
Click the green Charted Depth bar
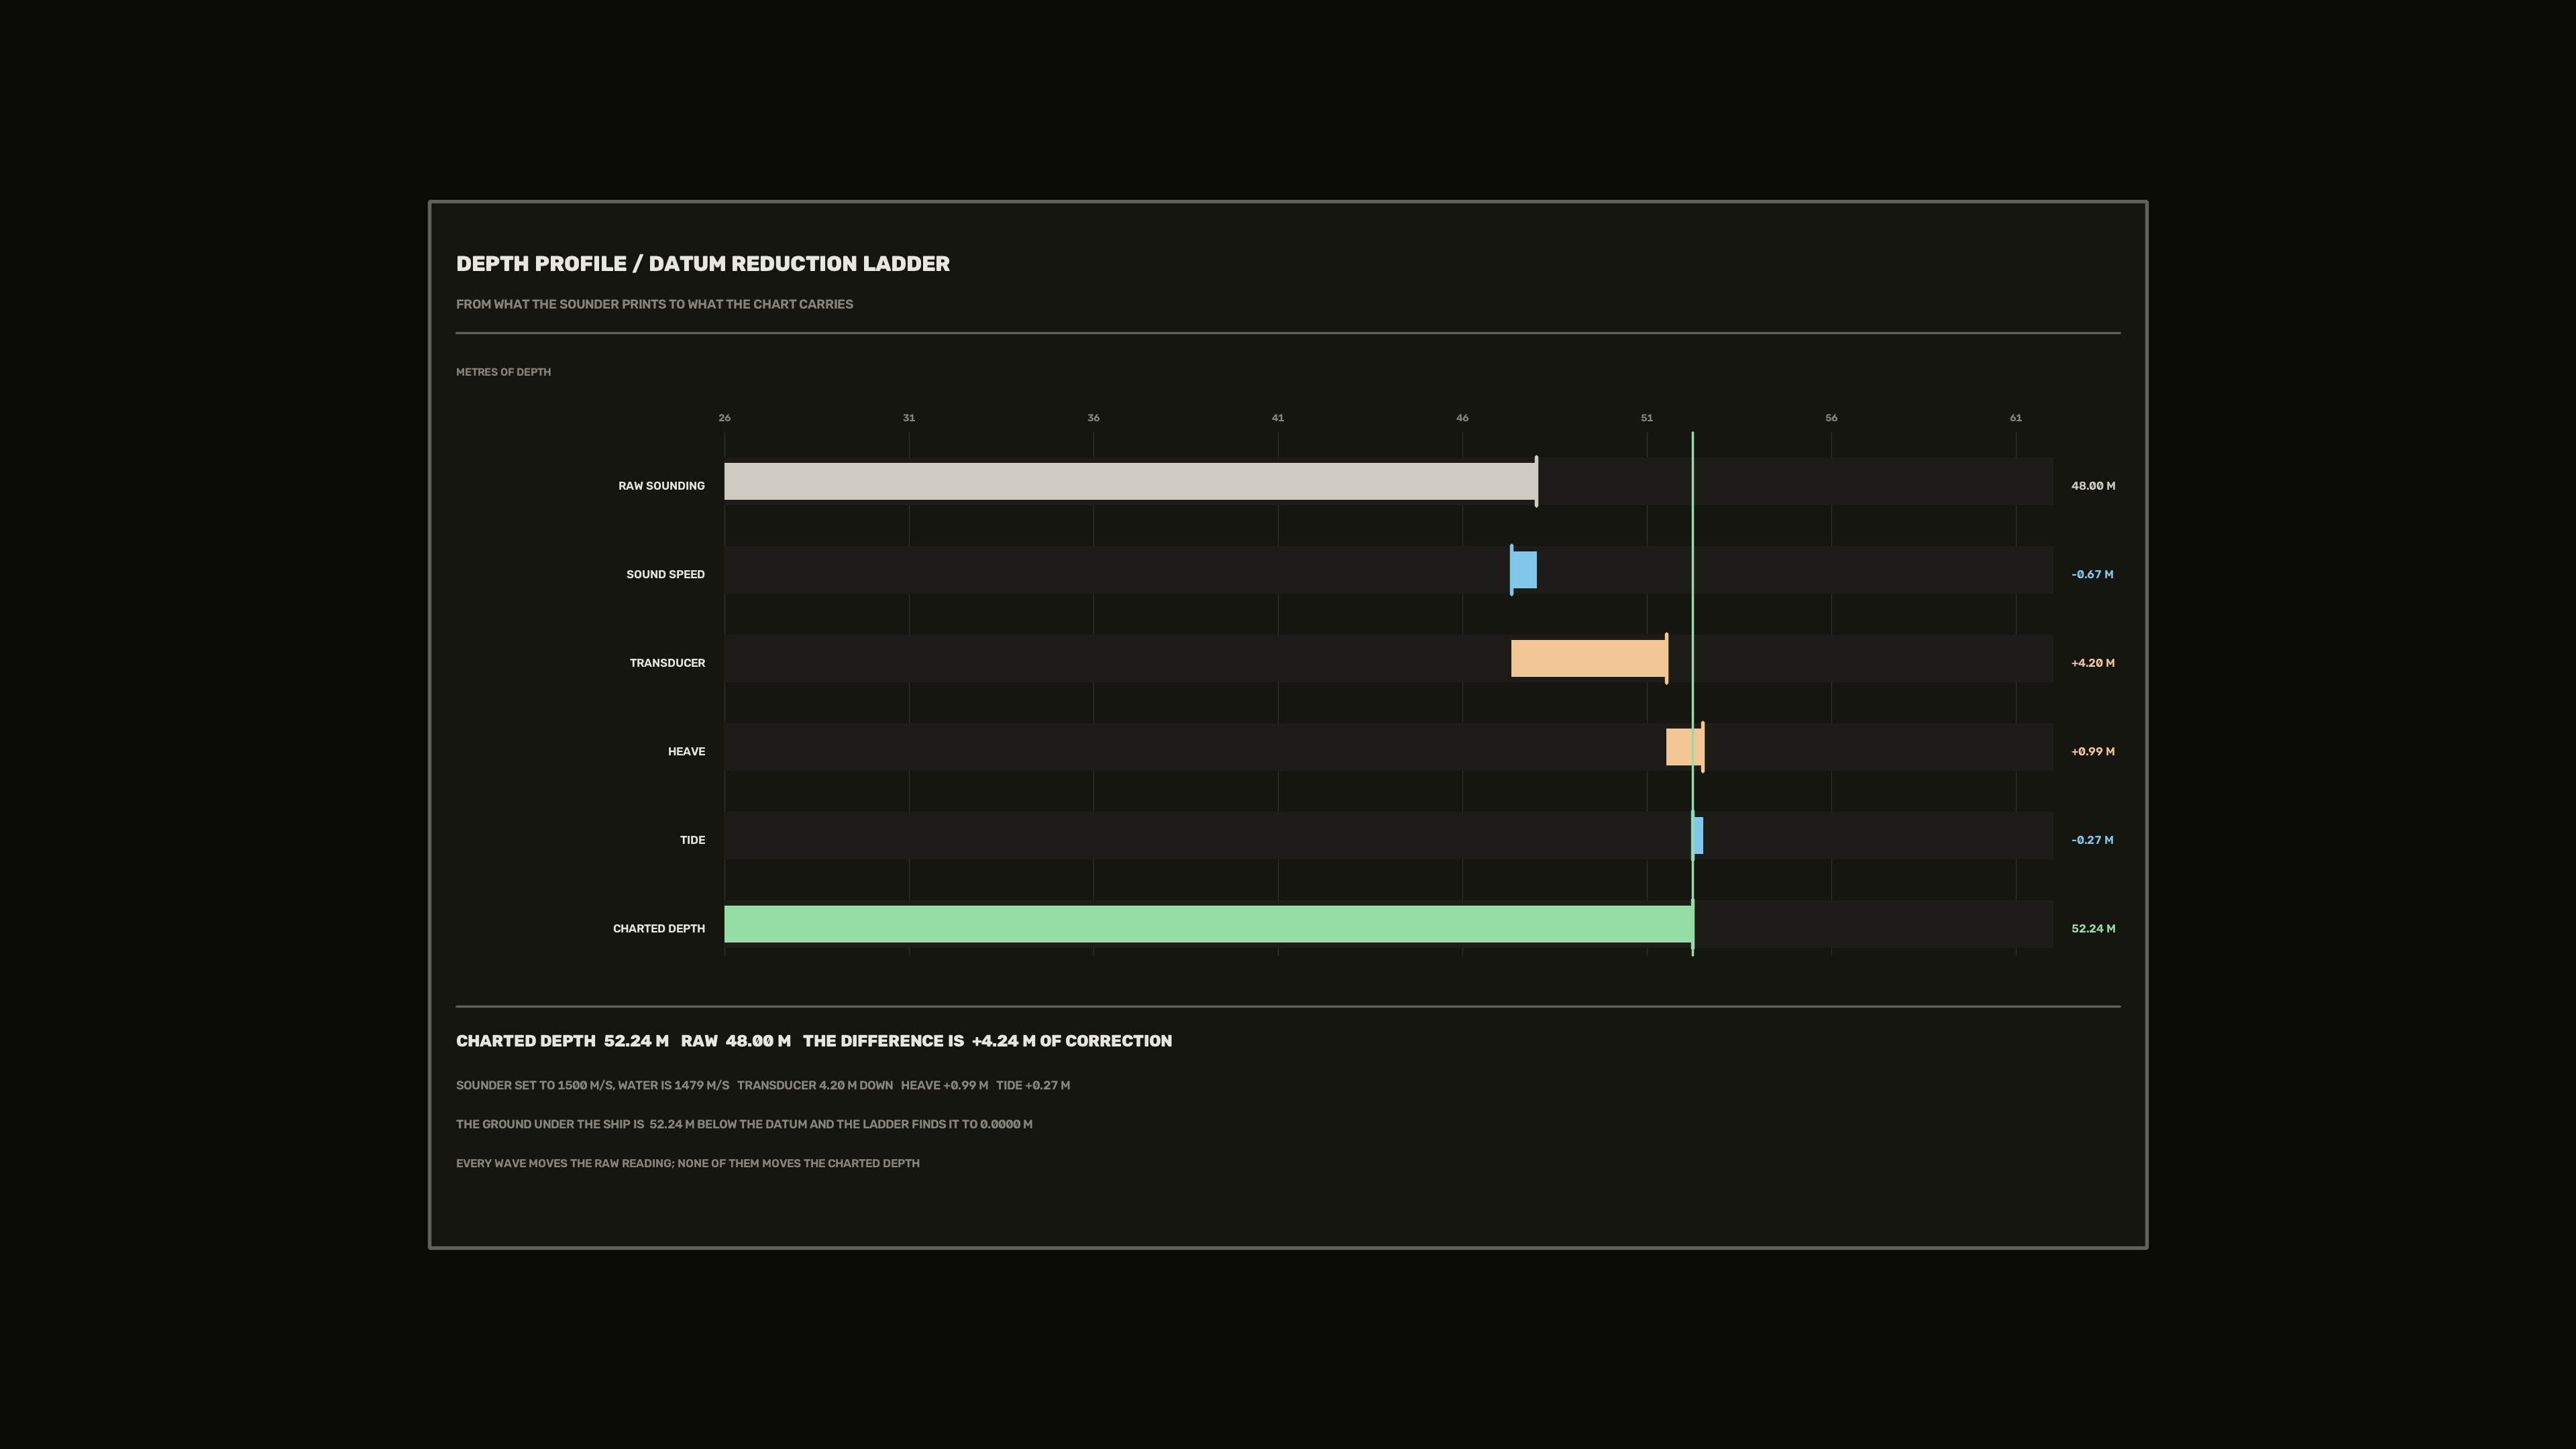pos(1208,924)
